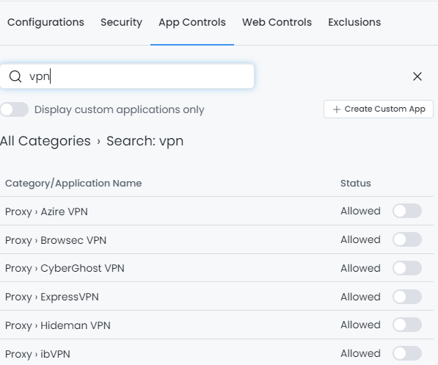Open the Exclusions tab
The width and height of the screenshot is (438, 365).
coord(354,22)
